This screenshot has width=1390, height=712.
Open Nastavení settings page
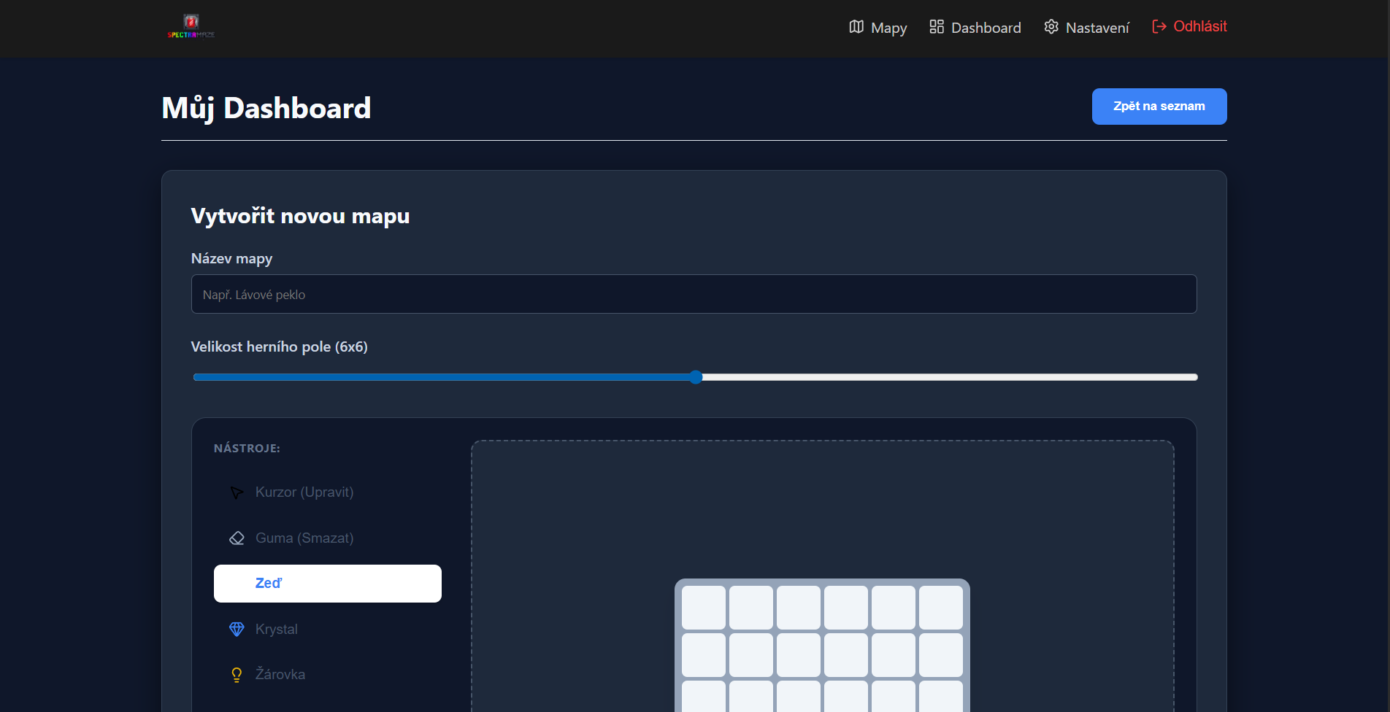[x=1086, y=28]
